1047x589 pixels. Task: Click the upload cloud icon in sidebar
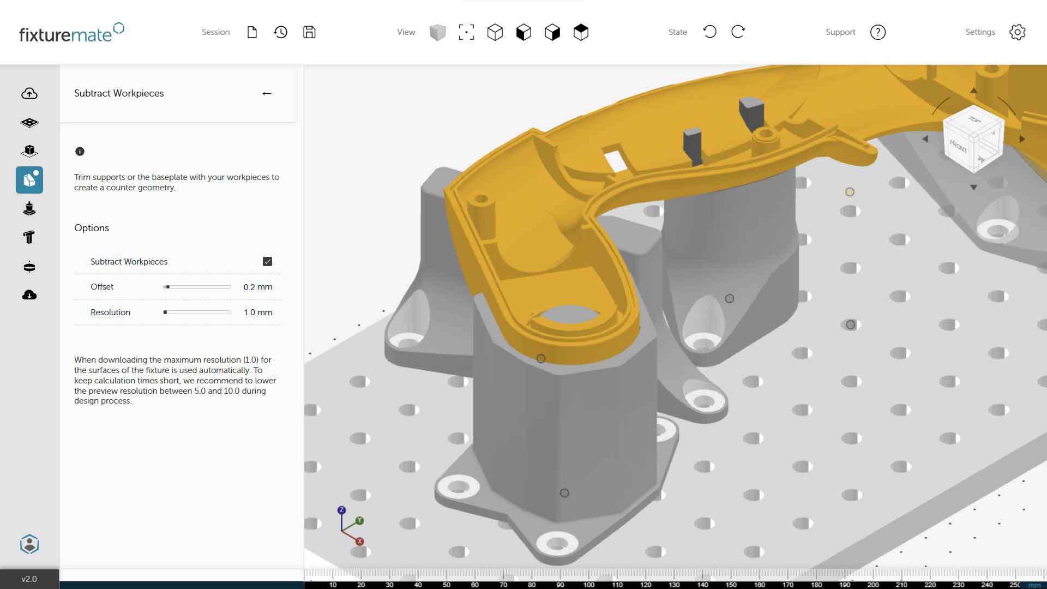point(29,94)
